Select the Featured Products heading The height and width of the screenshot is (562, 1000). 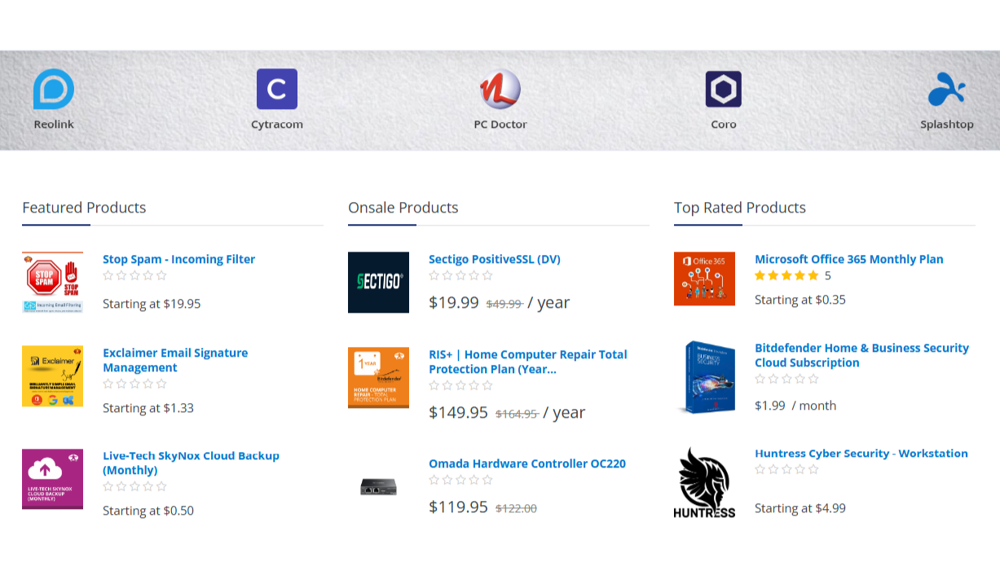click(x=84, y=208)
